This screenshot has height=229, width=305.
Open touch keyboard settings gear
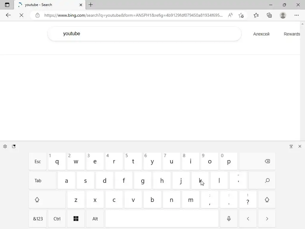[5, 146]
